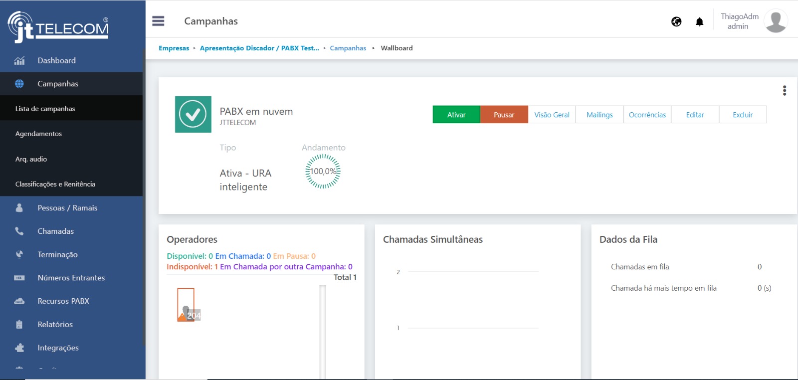Toggle the hamburger menu icon
The width and height of the screenshot is (798, 380).
pos(158,21)
